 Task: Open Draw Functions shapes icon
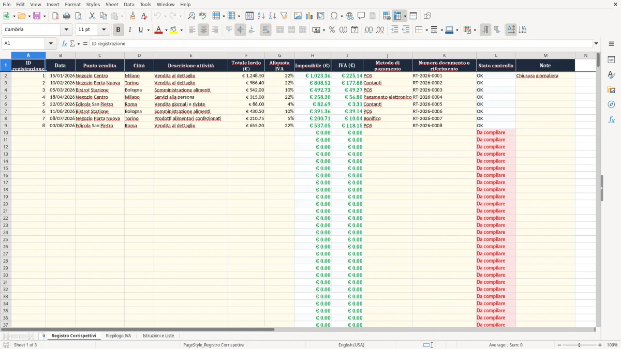427,16
